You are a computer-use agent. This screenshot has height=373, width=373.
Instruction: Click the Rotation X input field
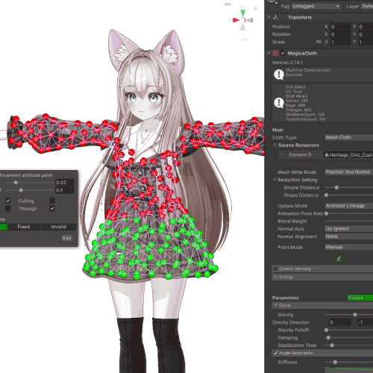click(x=340, y=34)
